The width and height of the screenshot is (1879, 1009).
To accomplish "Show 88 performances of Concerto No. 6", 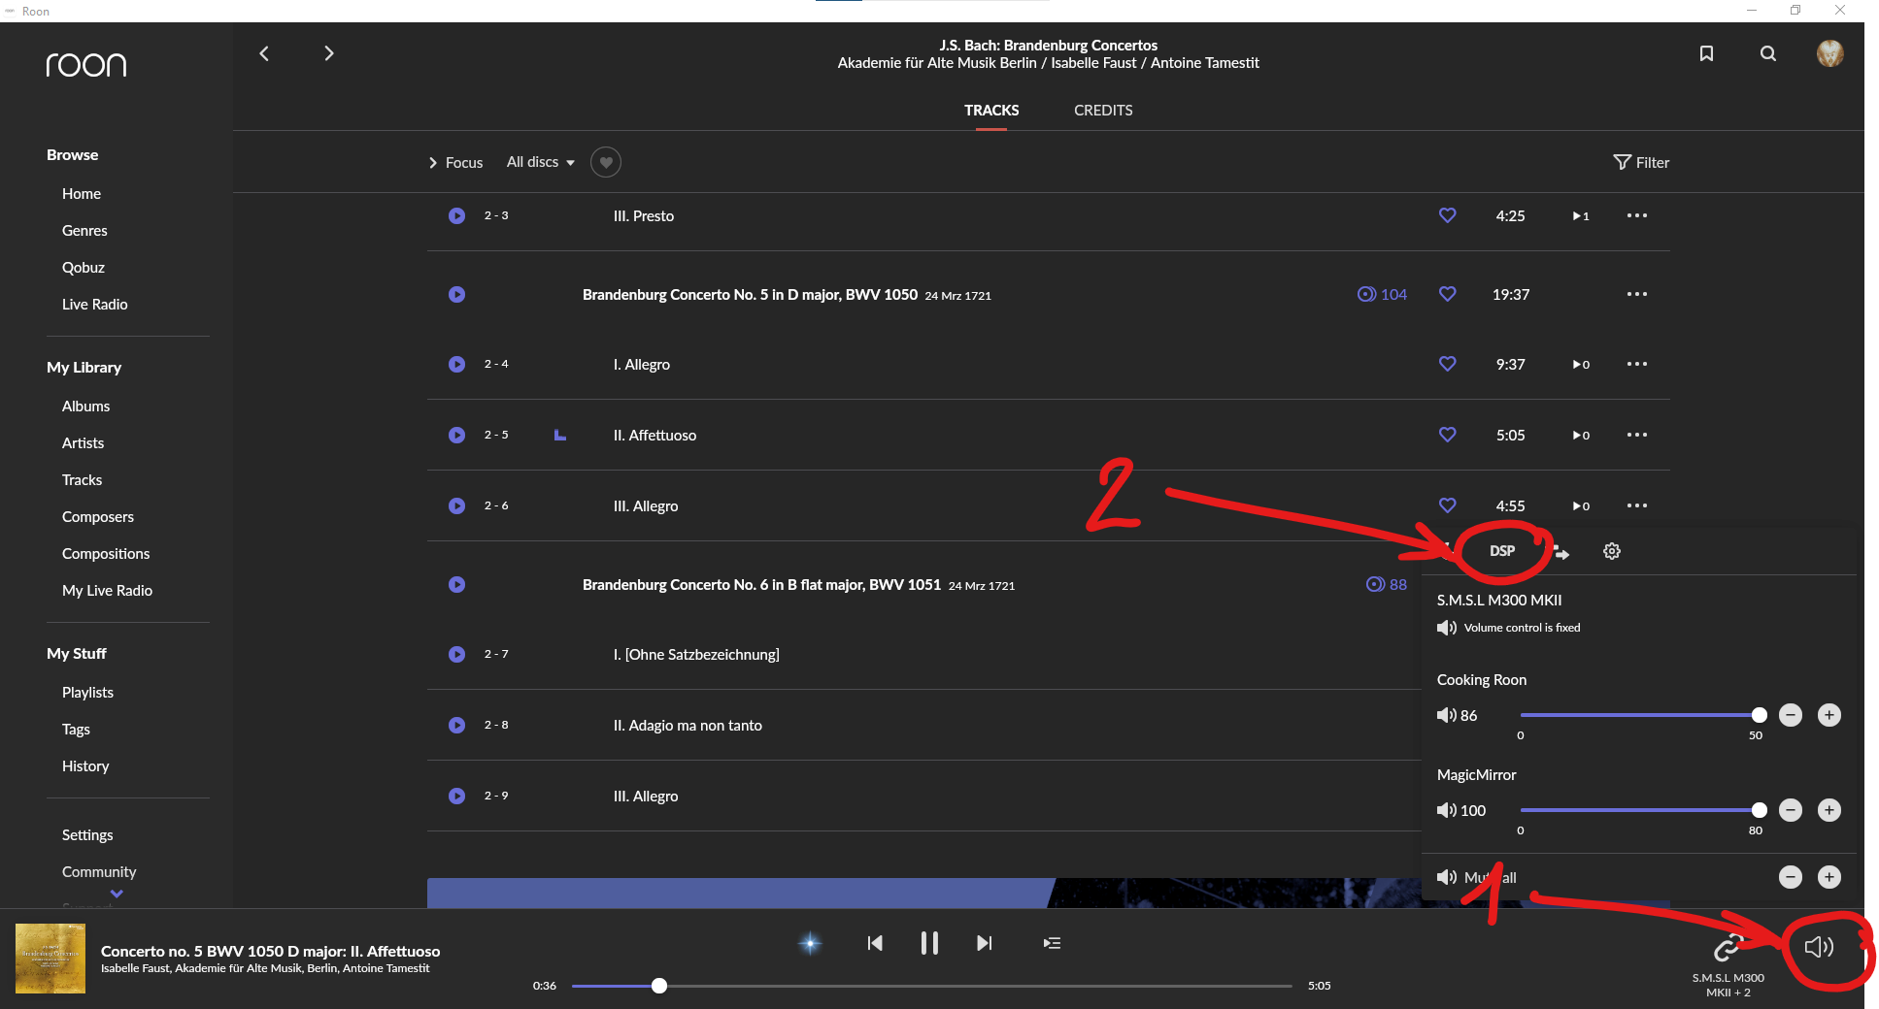I will pyautogui.click(x=1387, y=584).
